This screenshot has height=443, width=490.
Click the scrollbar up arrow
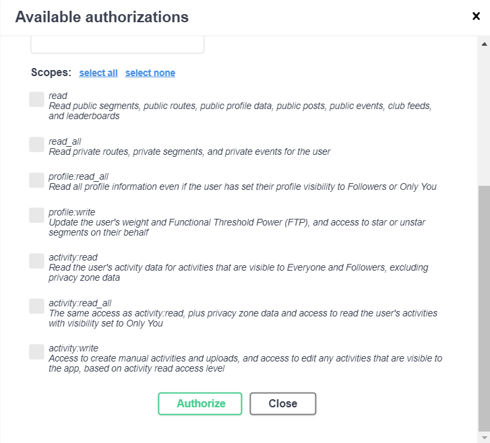coord(484,44)
